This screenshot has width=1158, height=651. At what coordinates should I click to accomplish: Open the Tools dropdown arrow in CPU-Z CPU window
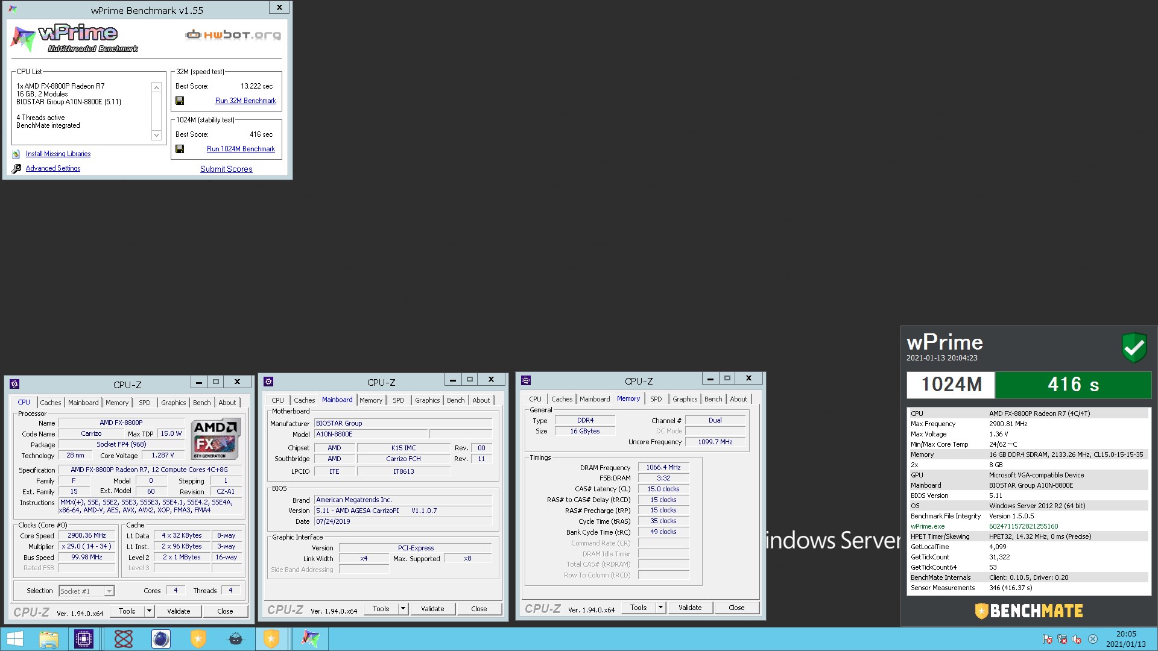click(x=149, y=611)
